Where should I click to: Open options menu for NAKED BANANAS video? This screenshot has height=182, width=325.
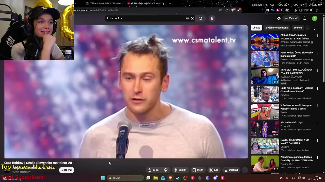click(x=317, y=140)
